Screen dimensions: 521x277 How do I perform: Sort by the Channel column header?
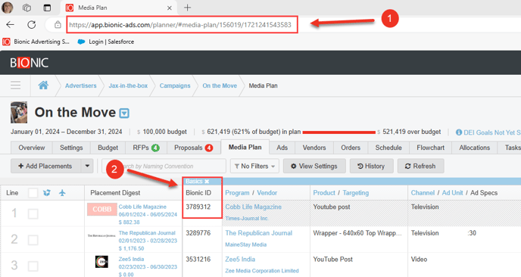423,193
